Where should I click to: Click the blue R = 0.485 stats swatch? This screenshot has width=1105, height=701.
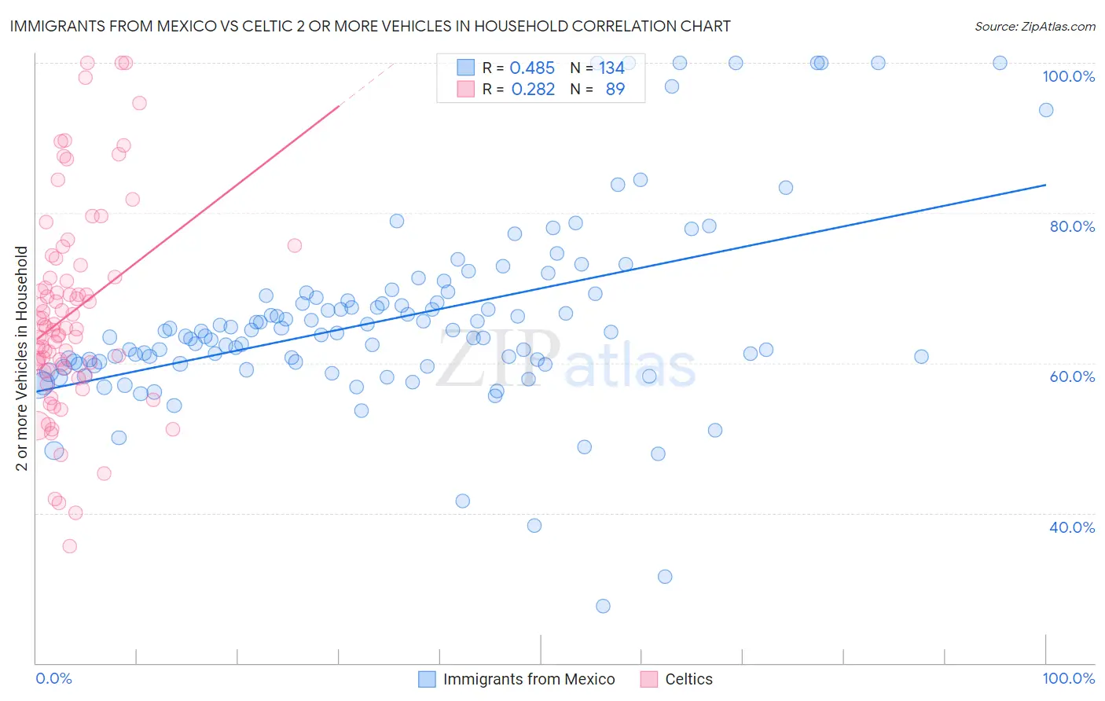point(466,68)
